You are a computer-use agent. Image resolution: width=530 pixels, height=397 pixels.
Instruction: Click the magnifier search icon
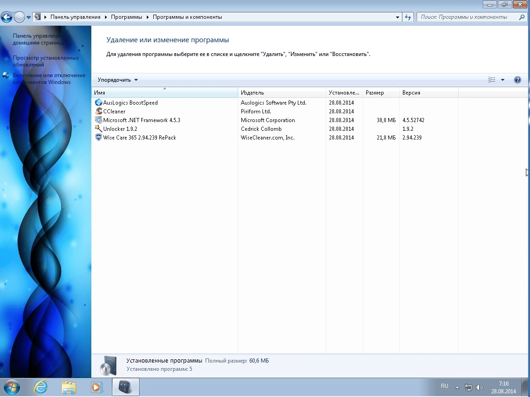point(522,17)
